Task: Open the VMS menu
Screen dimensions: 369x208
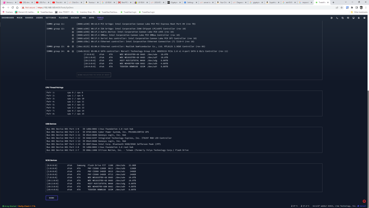Action: (84, 18)
